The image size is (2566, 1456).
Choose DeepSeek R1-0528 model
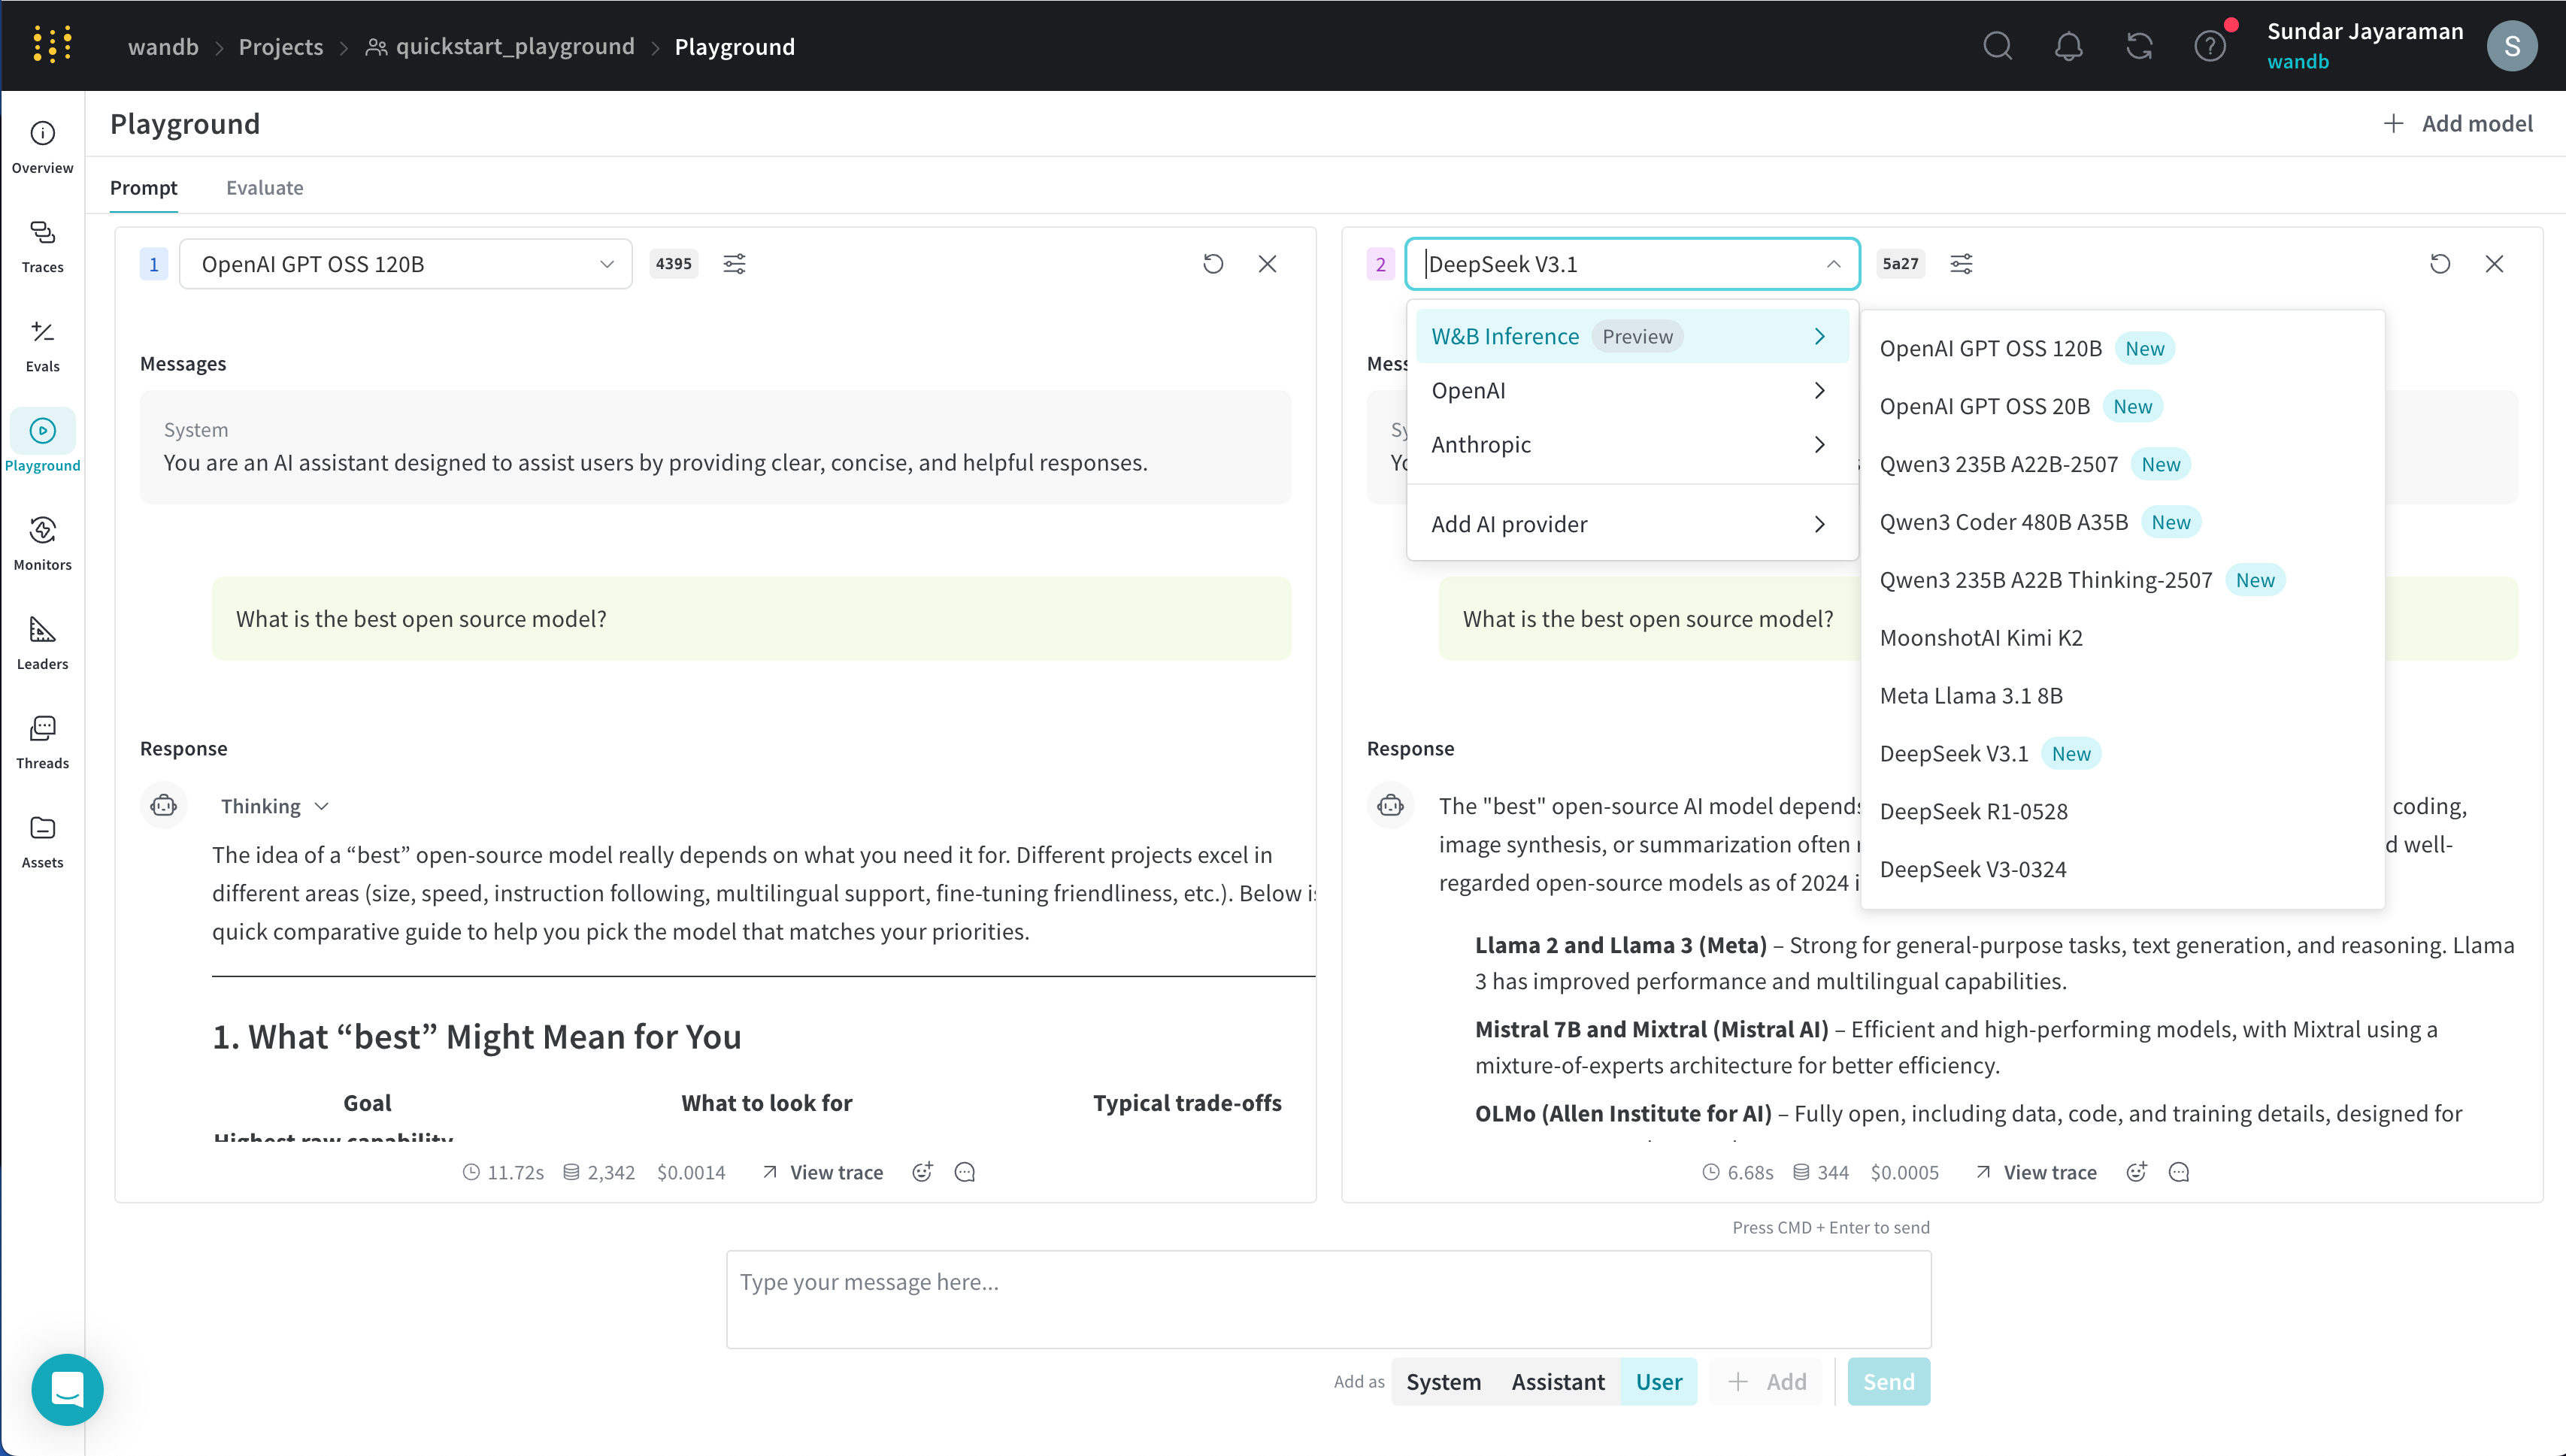(2122, 812)
